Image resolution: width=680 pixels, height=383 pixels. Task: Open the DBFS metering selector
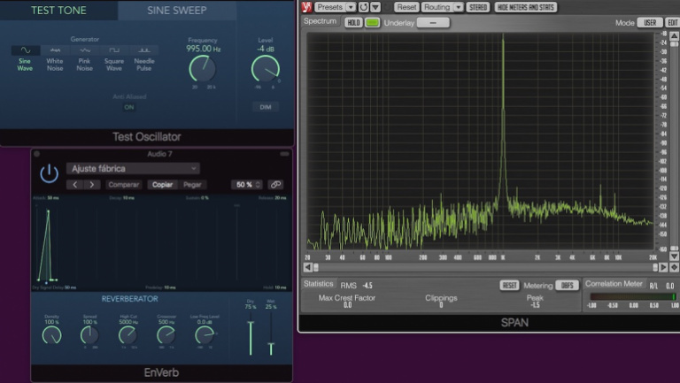pyautogui.click(x=567, y=286)
